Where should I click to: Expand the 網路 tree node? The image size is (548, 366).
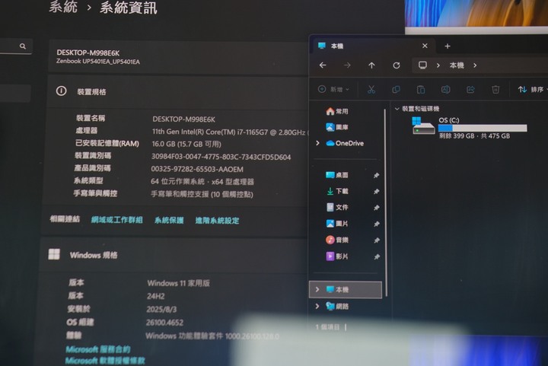pyautogui.click(x=317, y=307)
